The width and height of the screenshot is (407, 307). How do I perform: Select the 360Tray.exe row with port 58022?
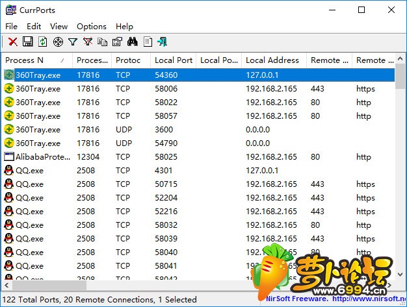199,103
